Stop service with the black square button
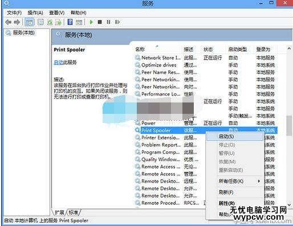 100,22
